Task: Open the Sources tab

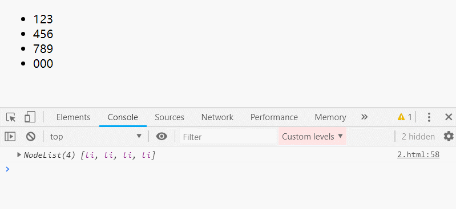Action: coord(170,117)
